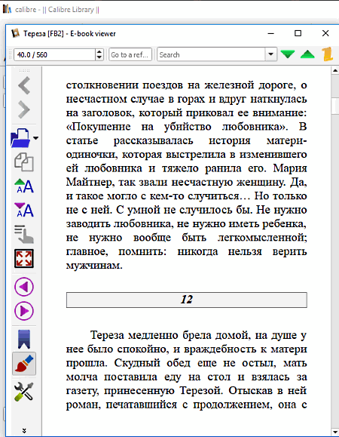Viewport: 339px width, 437px height.
Task: Expand the sidebar toolbar overflow chevron
Action: click(24, 431)
